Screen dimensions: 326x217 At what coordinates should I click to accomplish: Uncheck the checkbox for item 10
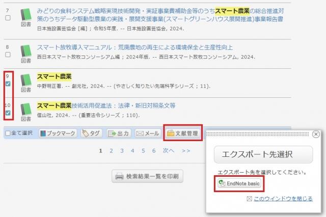[8, 112]
